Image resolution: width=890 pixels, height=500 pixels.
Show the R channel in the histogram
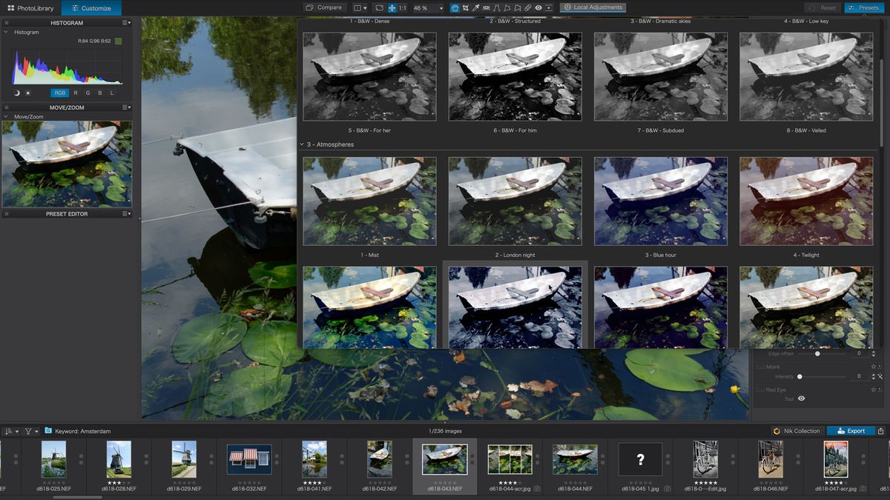point(75,93)
